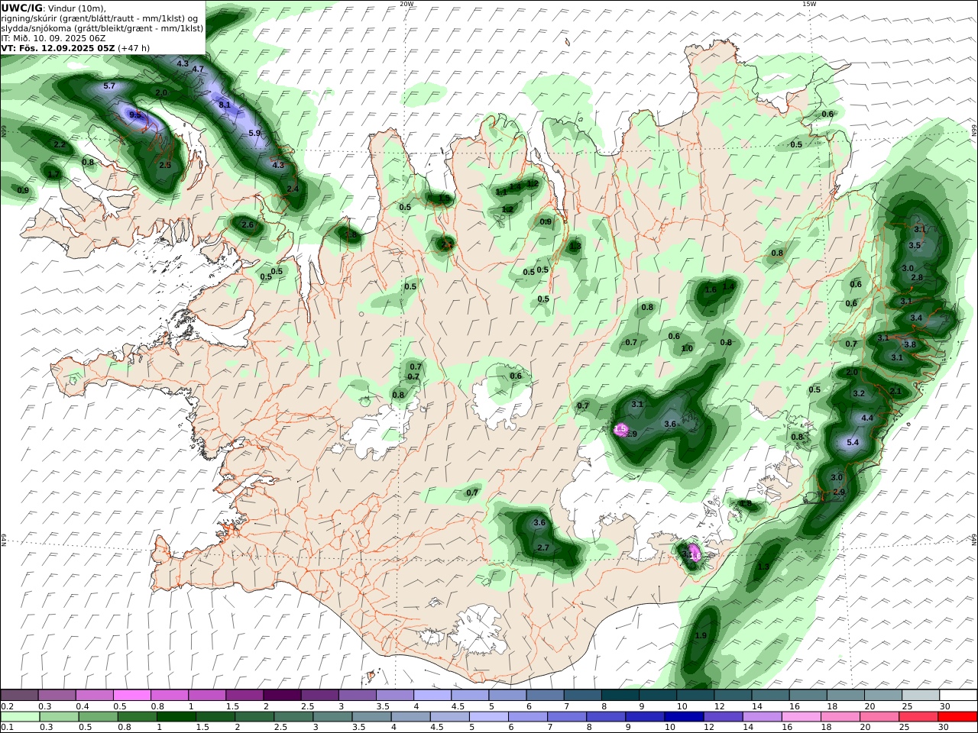978x733 pixels.
Task: Click the 2.2 precipitation value
Action: coord(60,144)
